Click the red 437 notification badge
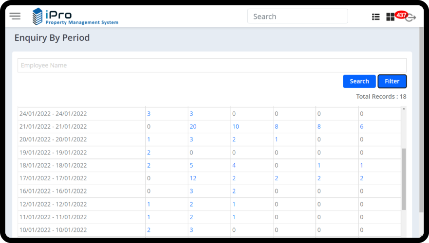The image size is (429, 243). tap(401, 15)
